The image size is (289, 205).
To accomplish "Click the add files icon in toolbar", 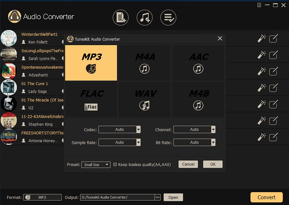I will click(x=121, y=17).
